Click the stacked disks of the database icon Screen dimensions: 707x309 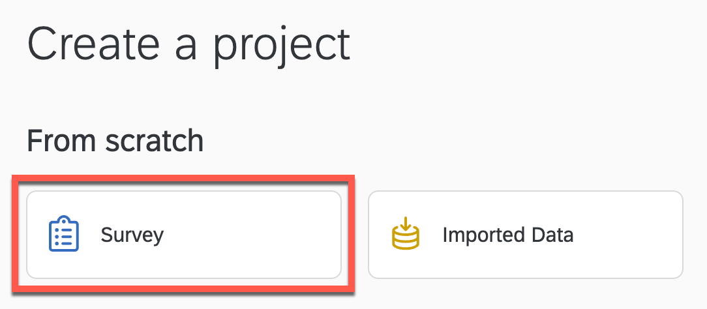[x=406, y=242]
